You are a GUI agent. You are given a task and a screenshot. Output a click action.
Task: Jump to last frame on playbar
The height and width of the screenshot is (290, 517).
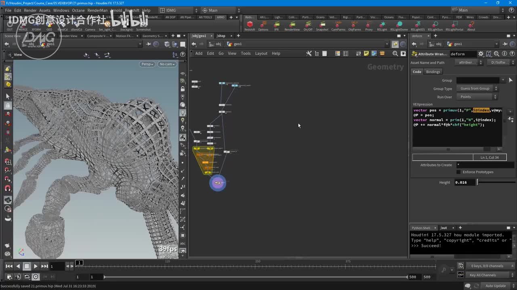point(44,266)
